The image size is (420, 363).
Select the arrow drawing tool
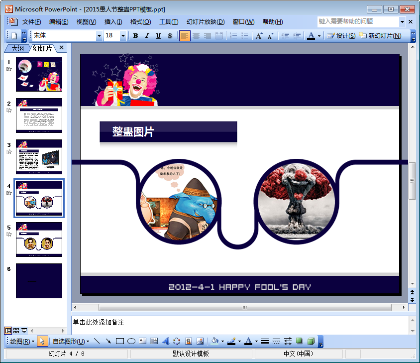[108, 341]
